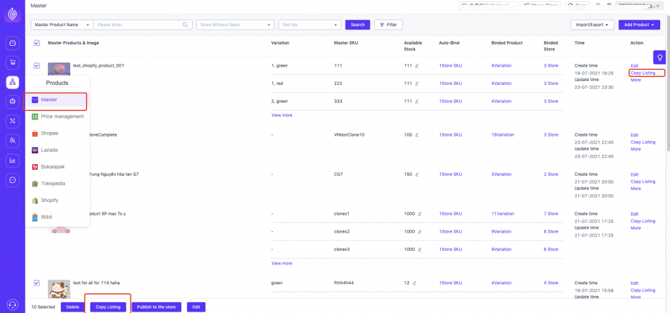Edit stock pencil for SKU clonex2

pyautogui.click(x=419, y=231)
